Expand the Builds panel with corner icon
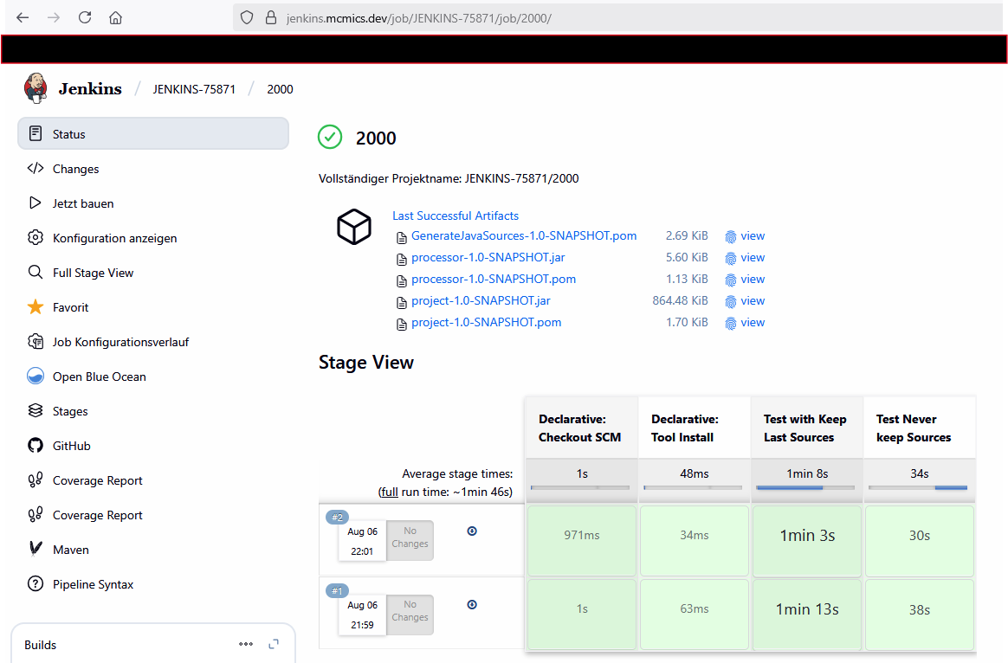The width and height of the screenshot is (1008, 663). coord(274,644)
